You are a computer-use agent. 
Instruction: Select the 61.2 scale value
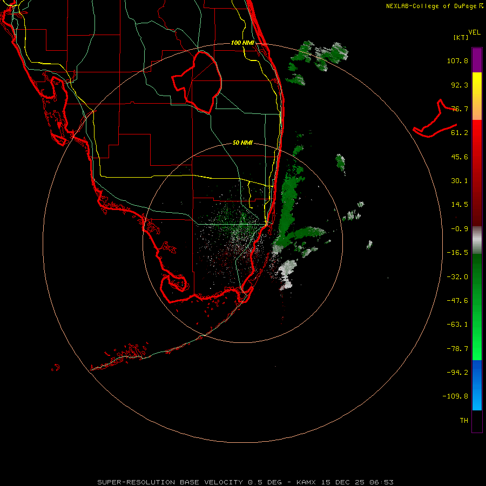[460, 133]
